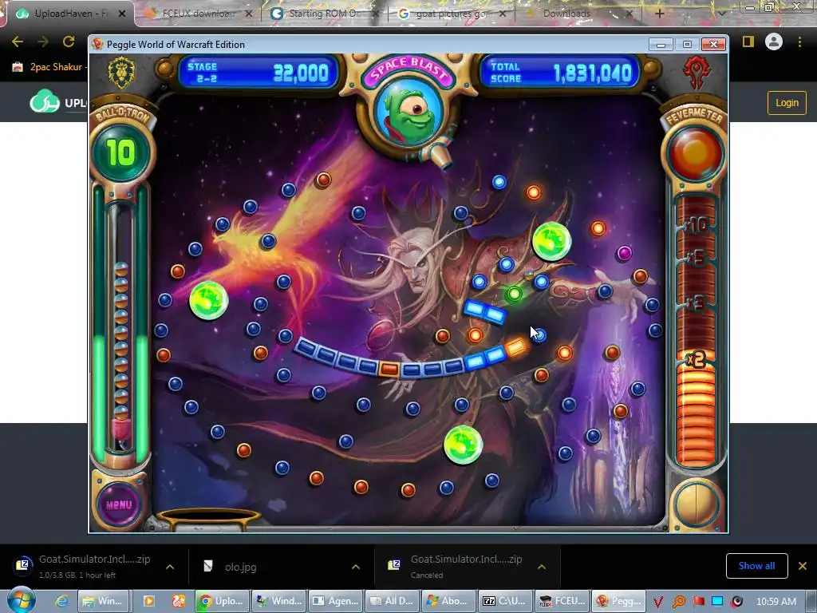Click the red V tray icon
This screenshot has height=613, width=817.
coord(658,602)
